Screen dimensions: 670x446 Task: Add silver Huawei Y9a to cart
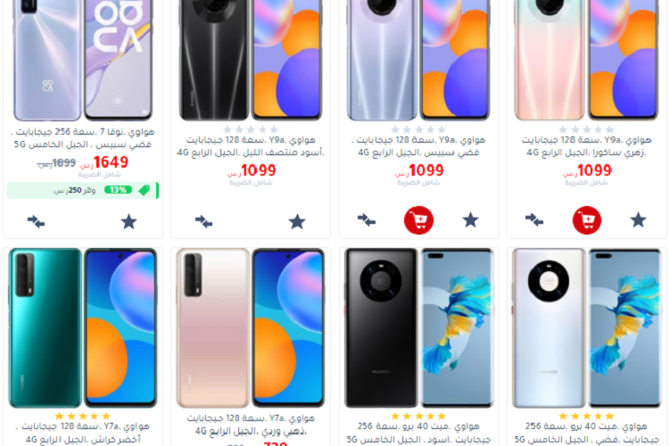pos(418,220)
